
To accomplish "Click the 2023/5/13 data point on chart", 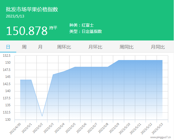I will coord(162,60).
